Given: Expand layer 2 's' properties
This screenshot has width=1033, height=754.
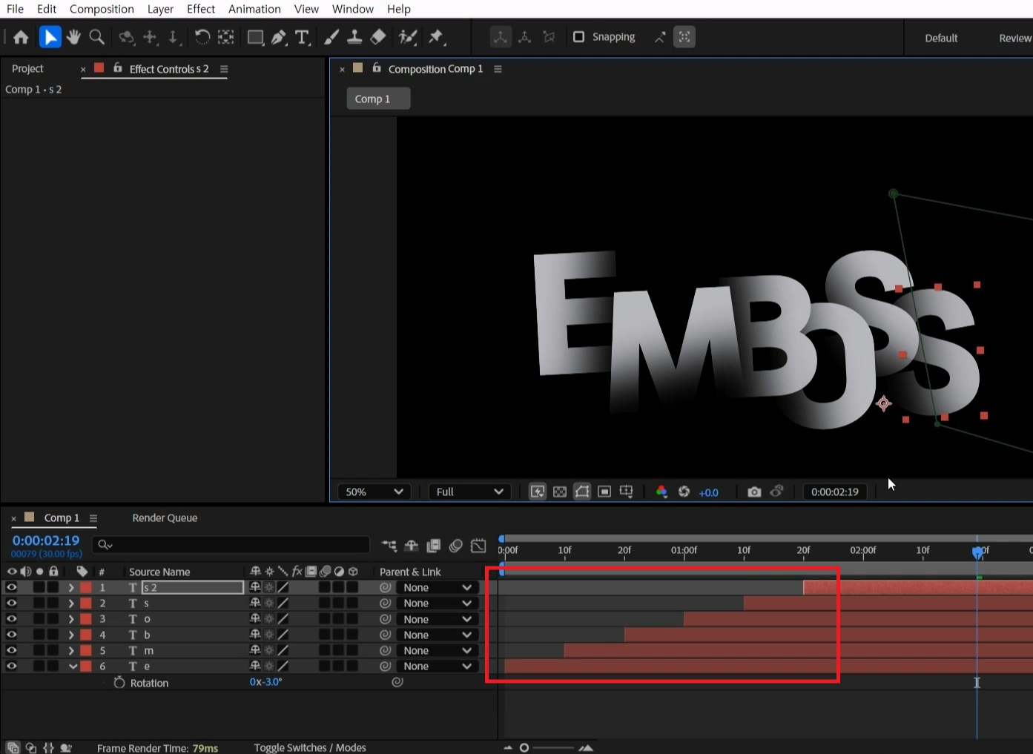Looking at the screenshot, I should pyautogui.click(x=71, y=603).
